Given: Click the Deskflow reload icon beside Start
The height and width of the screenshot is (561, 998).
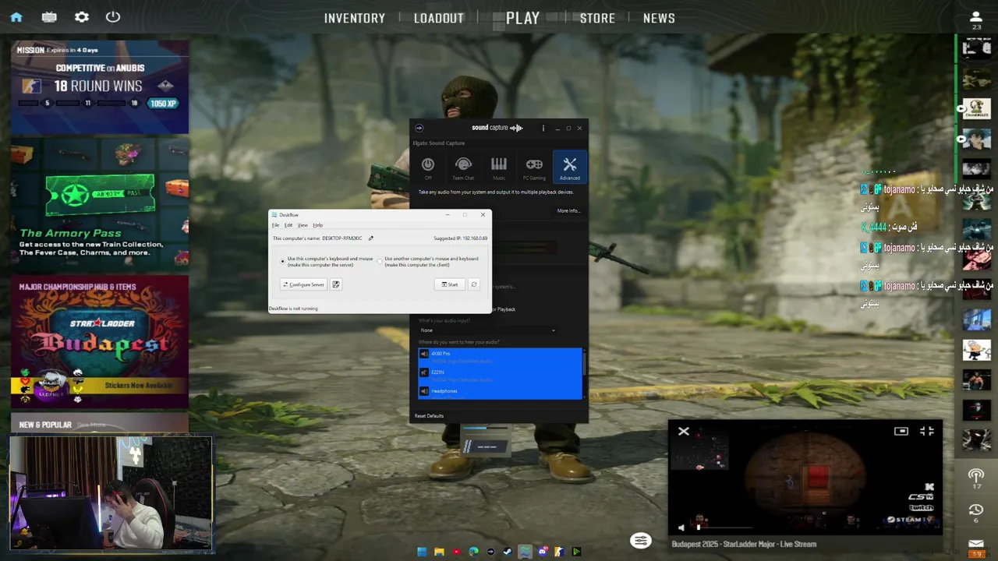Looking at the screenshot, I should [473, 284].
